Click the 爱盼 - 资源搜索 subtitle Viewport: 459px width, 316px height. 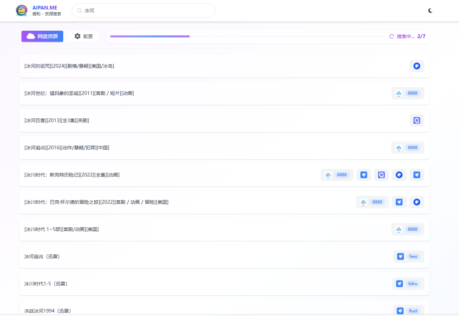coord(47,14)
